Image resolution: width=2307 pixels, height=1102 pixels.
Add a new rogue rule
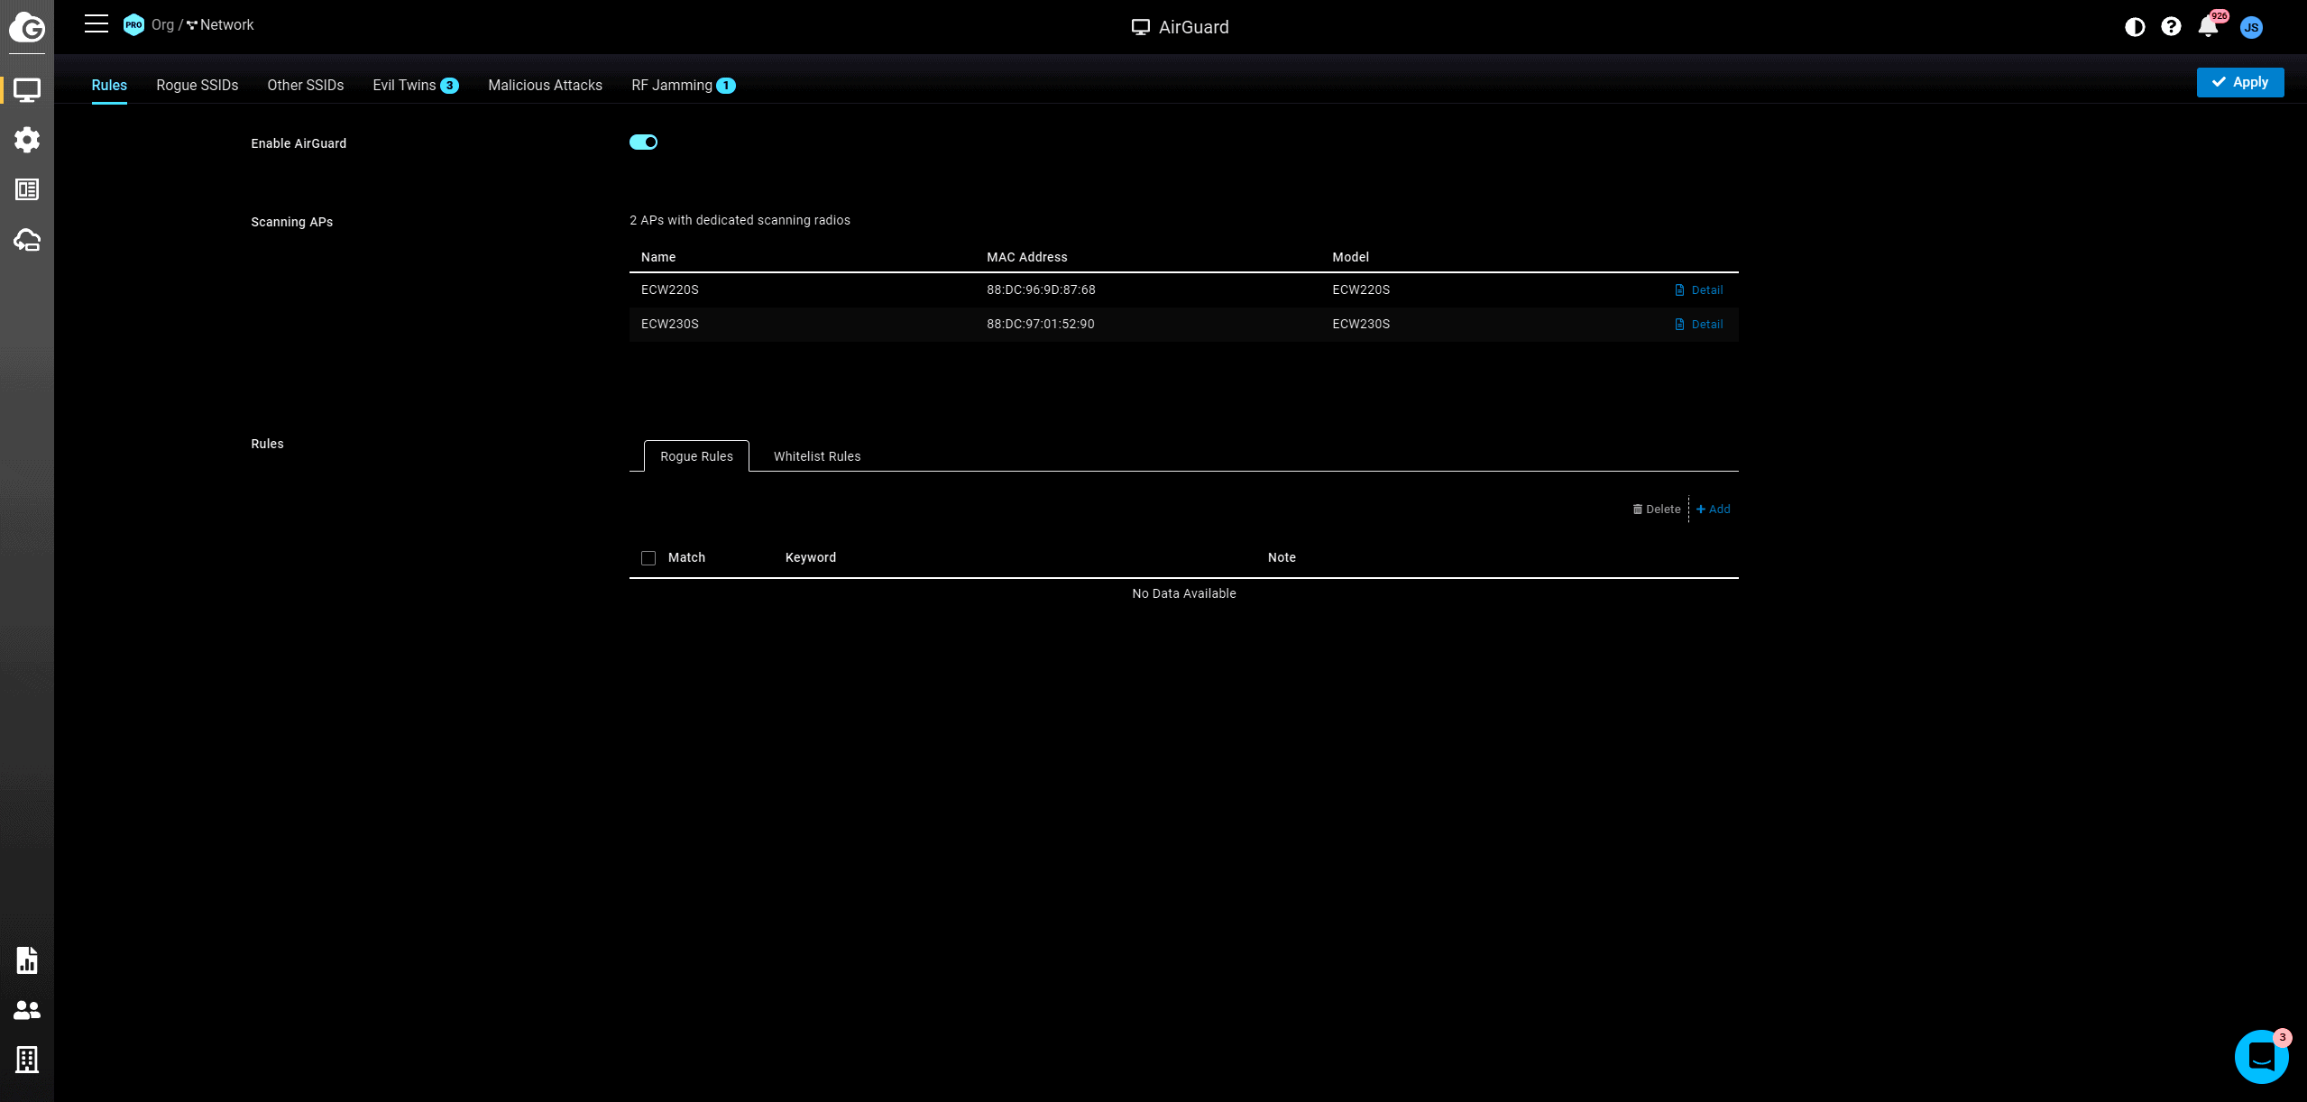tap(1713, 510)
